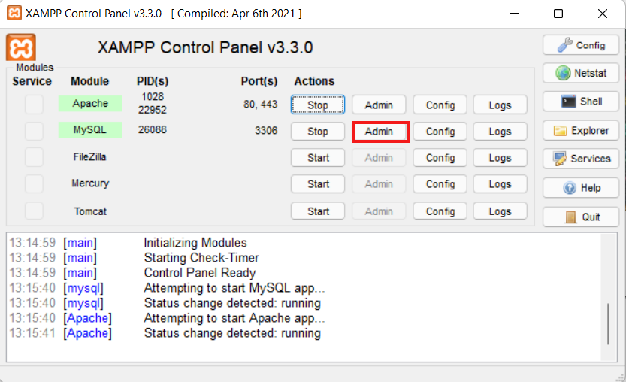Open the Services button

[x=581, y=159]
